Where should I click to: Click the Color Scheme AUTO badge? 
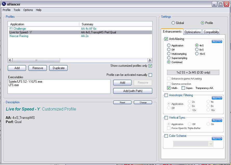point(217,138)
